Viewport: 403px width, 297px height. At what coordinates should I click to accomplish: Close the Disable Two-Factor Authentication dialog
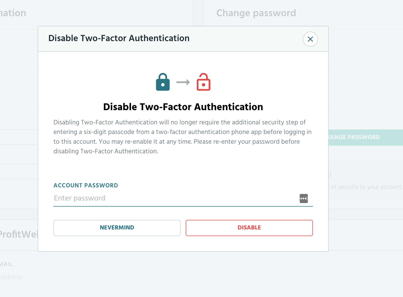click(310, 39)
